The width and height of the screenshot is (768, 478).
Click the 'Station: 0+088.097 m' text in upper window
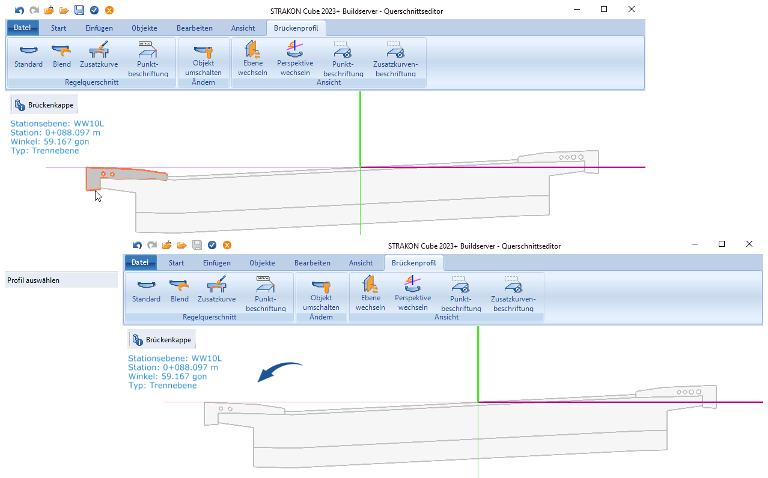point(55,133)
